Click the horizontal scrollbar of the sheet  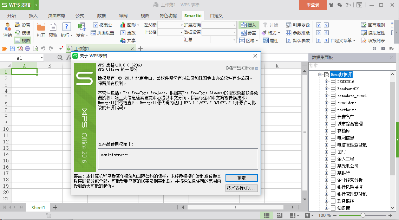point(235,207)
